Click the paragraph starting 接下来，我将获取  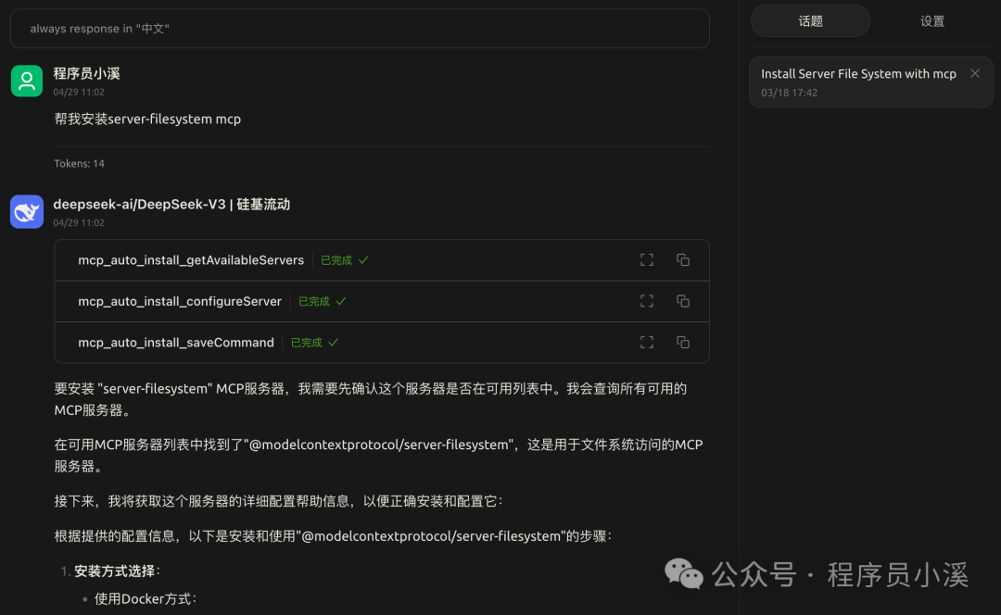coord(278,501)
